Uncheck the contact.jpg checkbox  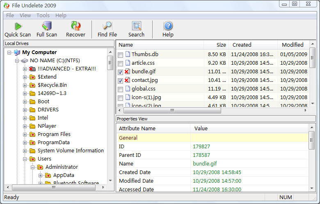[x=120, y=81]
